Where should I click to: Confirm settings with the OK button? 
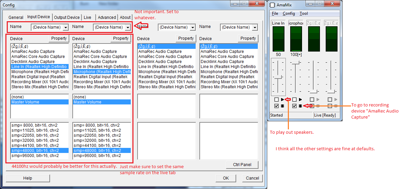(226, 178)
